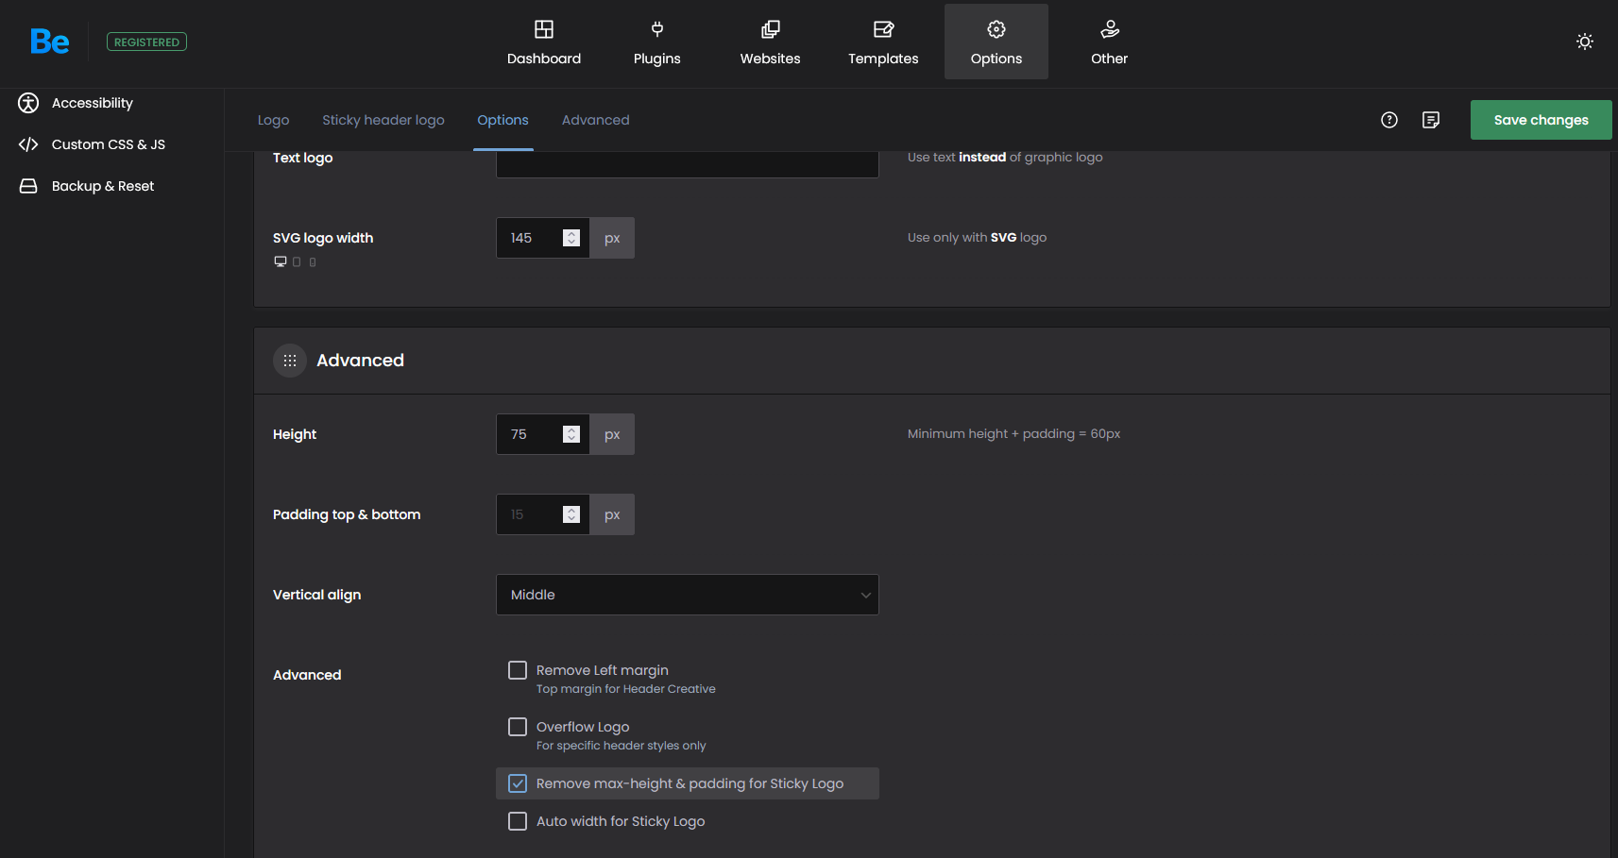1618x858 pixels.
Task: Click the px unit beside SVG logo width
Action: click(x=612, y=238)
